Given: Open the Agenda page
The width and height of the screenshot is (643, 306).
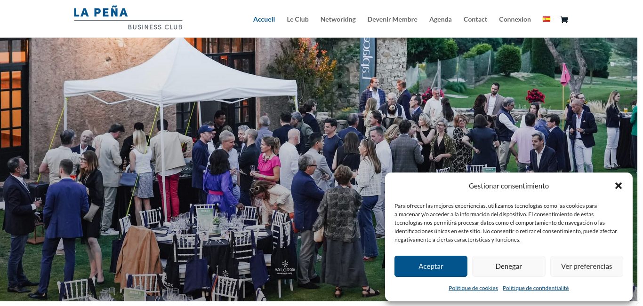Looking at the screenshot, I should click(x=441, y=19).
